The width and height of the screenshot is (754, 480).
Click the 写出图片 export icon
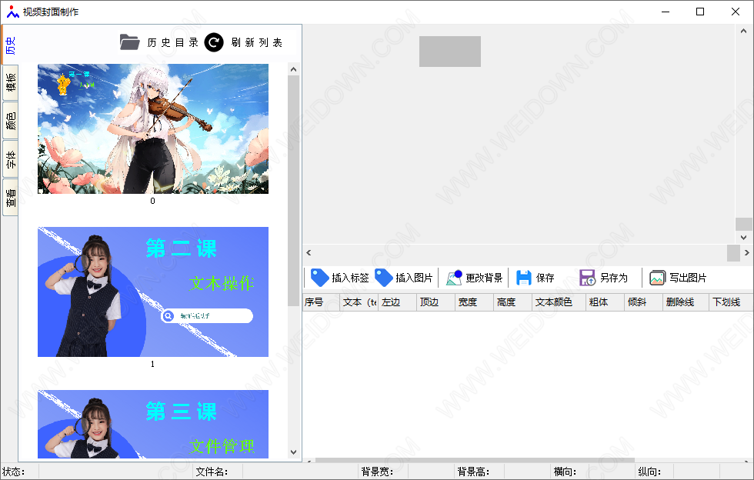657,278
